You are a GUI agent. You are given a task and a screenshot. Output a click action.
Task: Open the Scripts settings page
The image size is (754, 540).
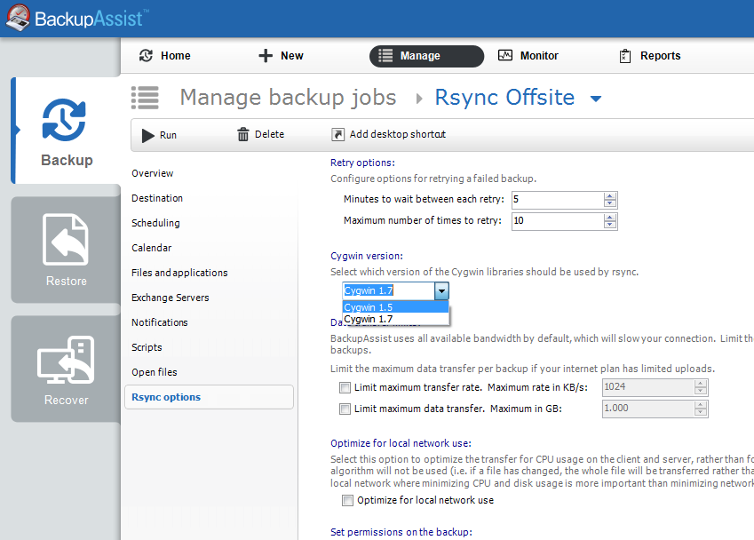[x=147, y=347]
